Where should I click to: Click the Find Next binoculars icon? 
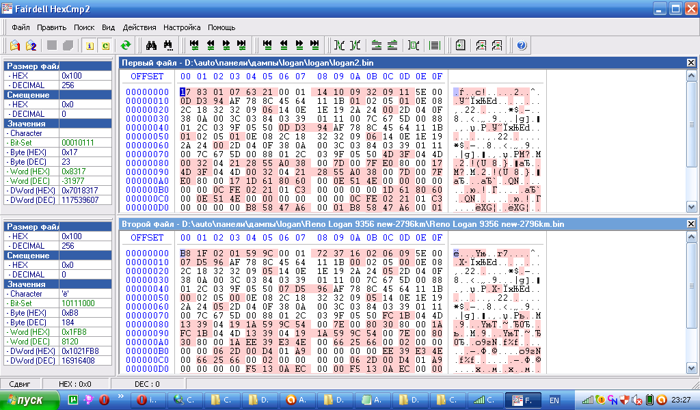(x=168, y=46)
